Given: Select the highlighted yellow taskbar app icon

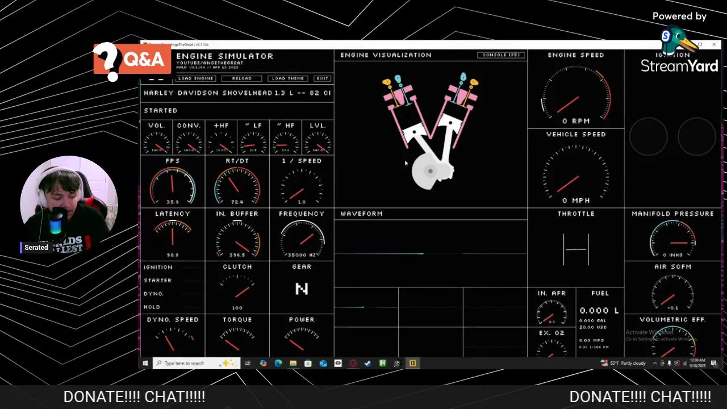Looking at the screenshot, I should [x=413, y=364].
